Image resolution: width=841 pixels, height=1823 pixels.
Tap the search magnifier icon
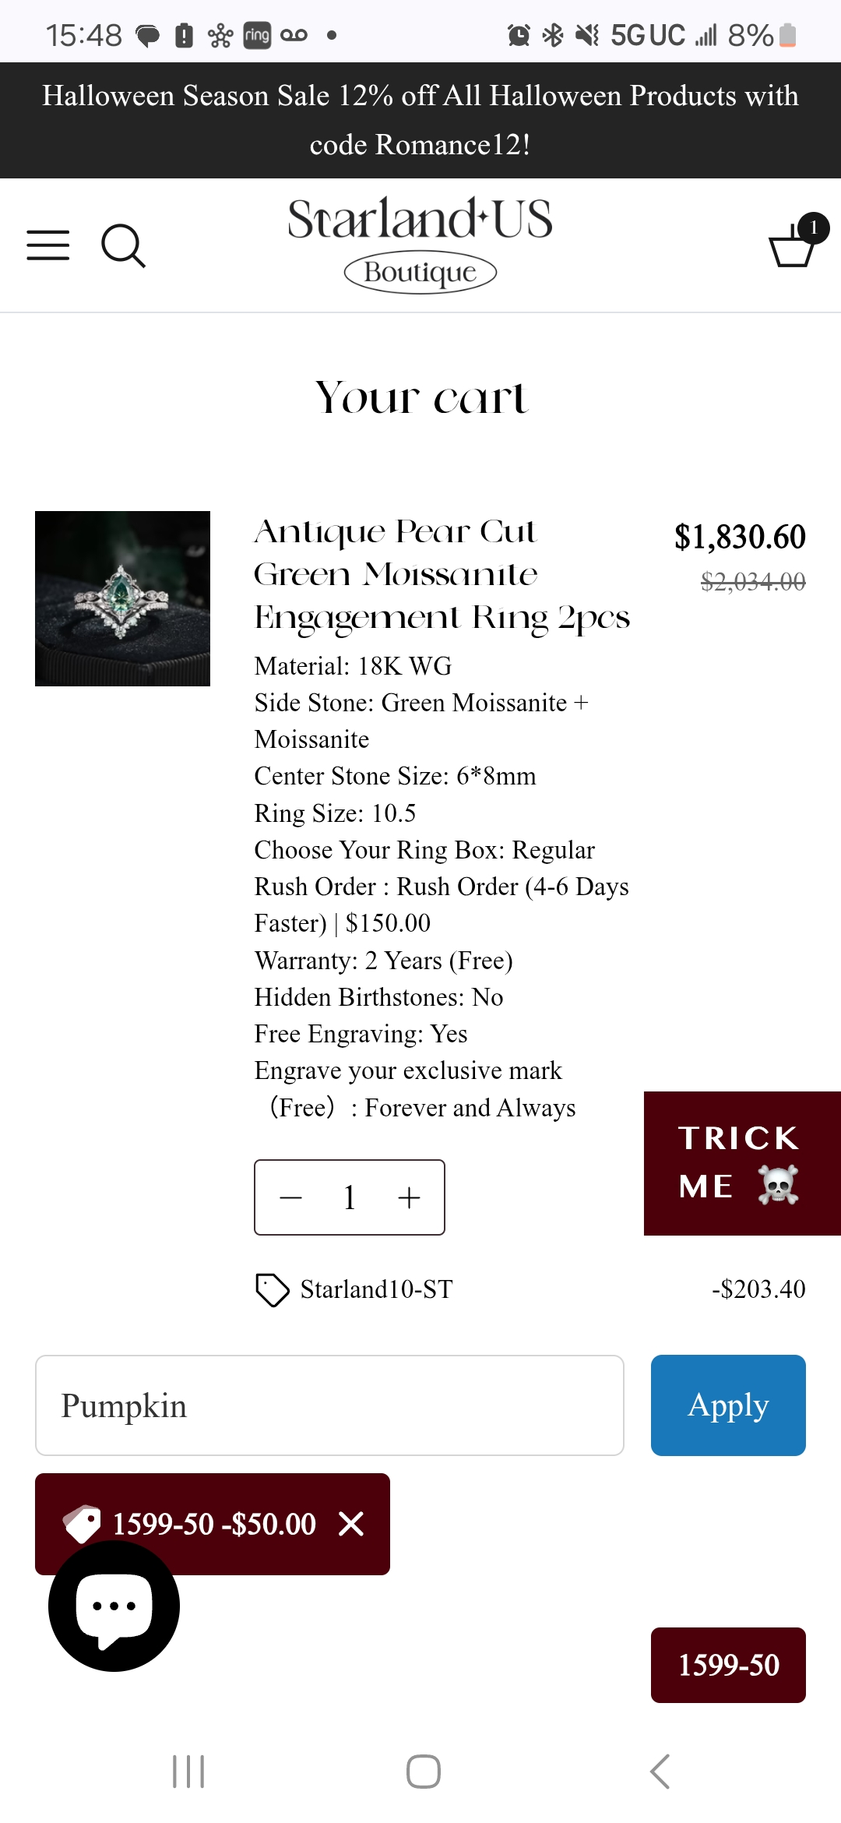point(123,246)
